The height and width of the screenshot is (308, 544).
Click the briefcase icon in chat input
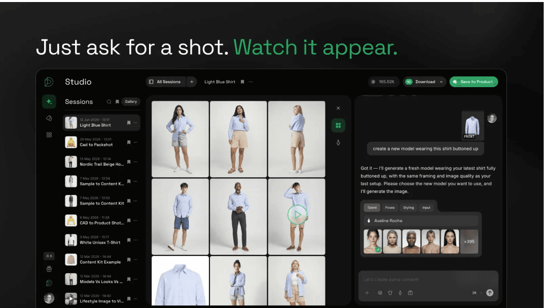[411, 293]
